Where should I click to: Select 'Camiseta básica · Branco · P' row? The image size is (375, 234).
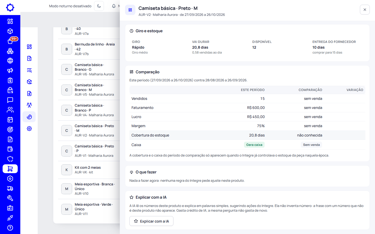point(89,110)
